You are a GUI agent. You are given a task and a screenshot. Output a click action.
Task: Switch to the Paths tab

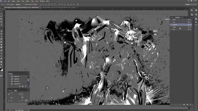coord(183,18)
